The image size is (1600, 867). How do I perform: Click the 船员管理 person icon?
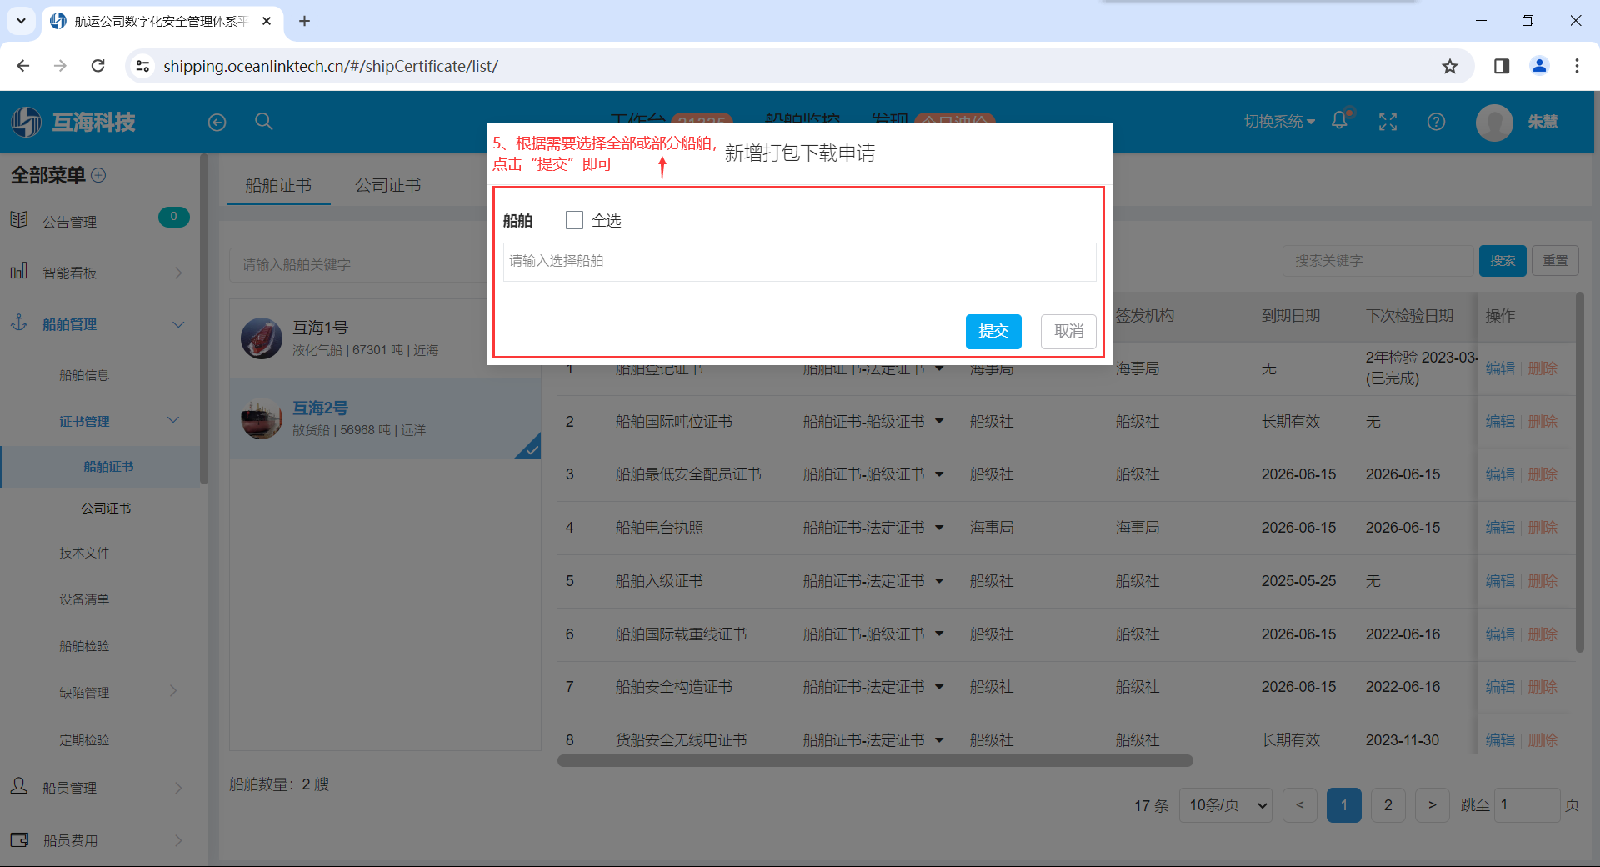19,786
